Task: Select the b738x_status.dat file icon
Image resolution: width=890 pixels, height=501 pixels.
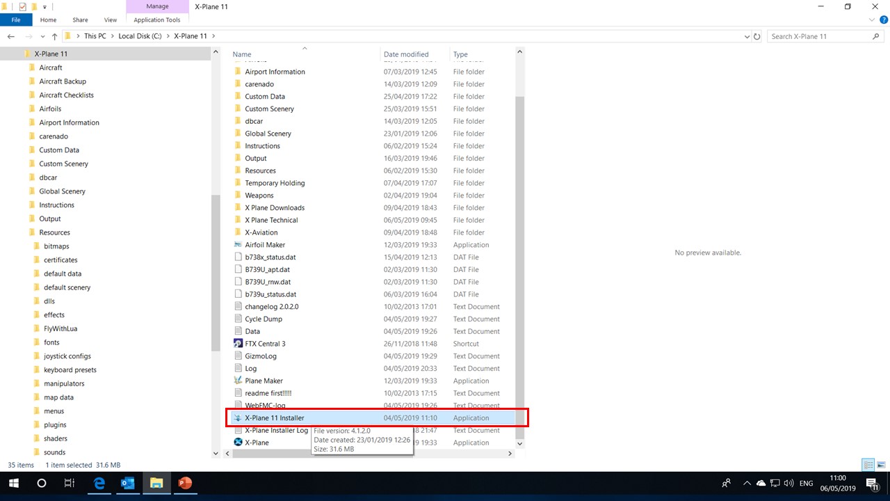Action: click(x=238, y=257)
